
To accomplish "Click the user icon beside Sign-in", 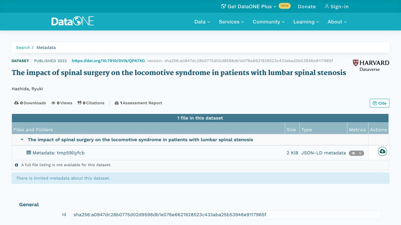I will coord(327,6).
